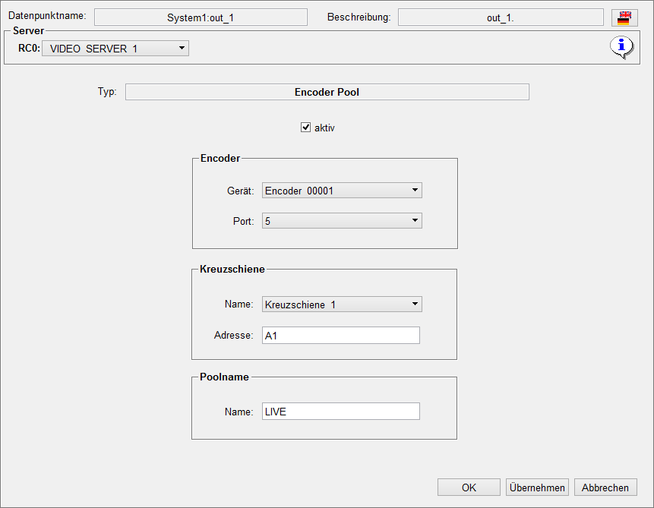The image size is (654, 508).
Task: Click the Kreuzschiene group heading
Action: tap(232, 270)
